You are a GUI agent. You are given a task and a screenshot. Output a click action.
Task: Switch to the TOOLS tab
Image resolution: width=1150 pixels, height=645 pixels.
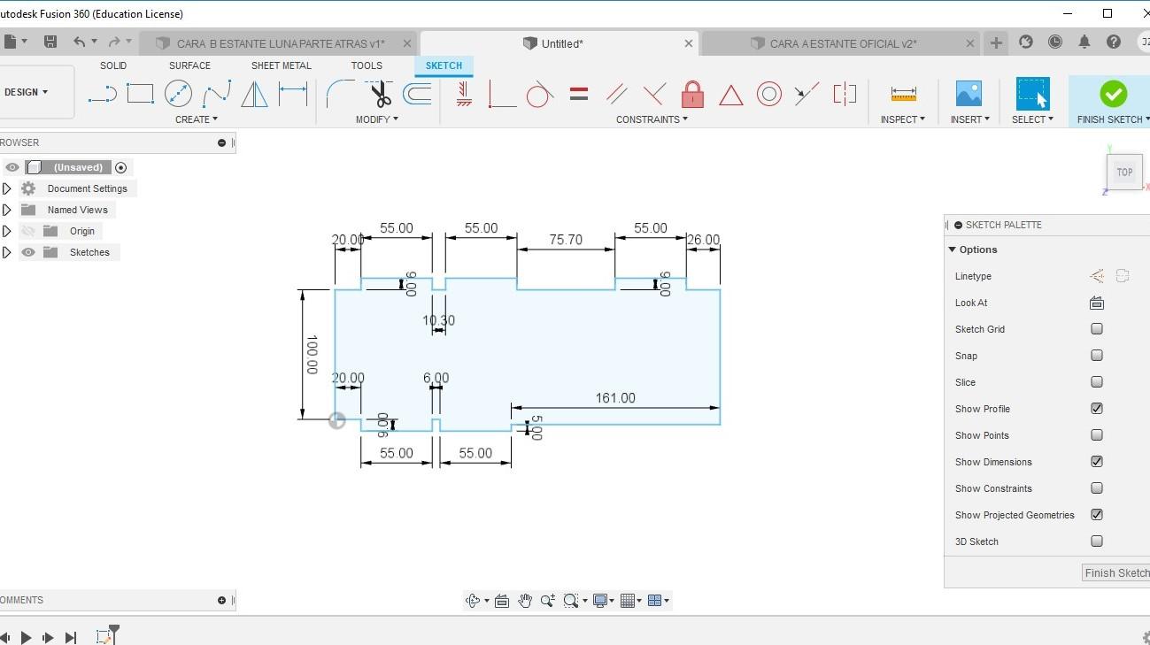point(367,65)
